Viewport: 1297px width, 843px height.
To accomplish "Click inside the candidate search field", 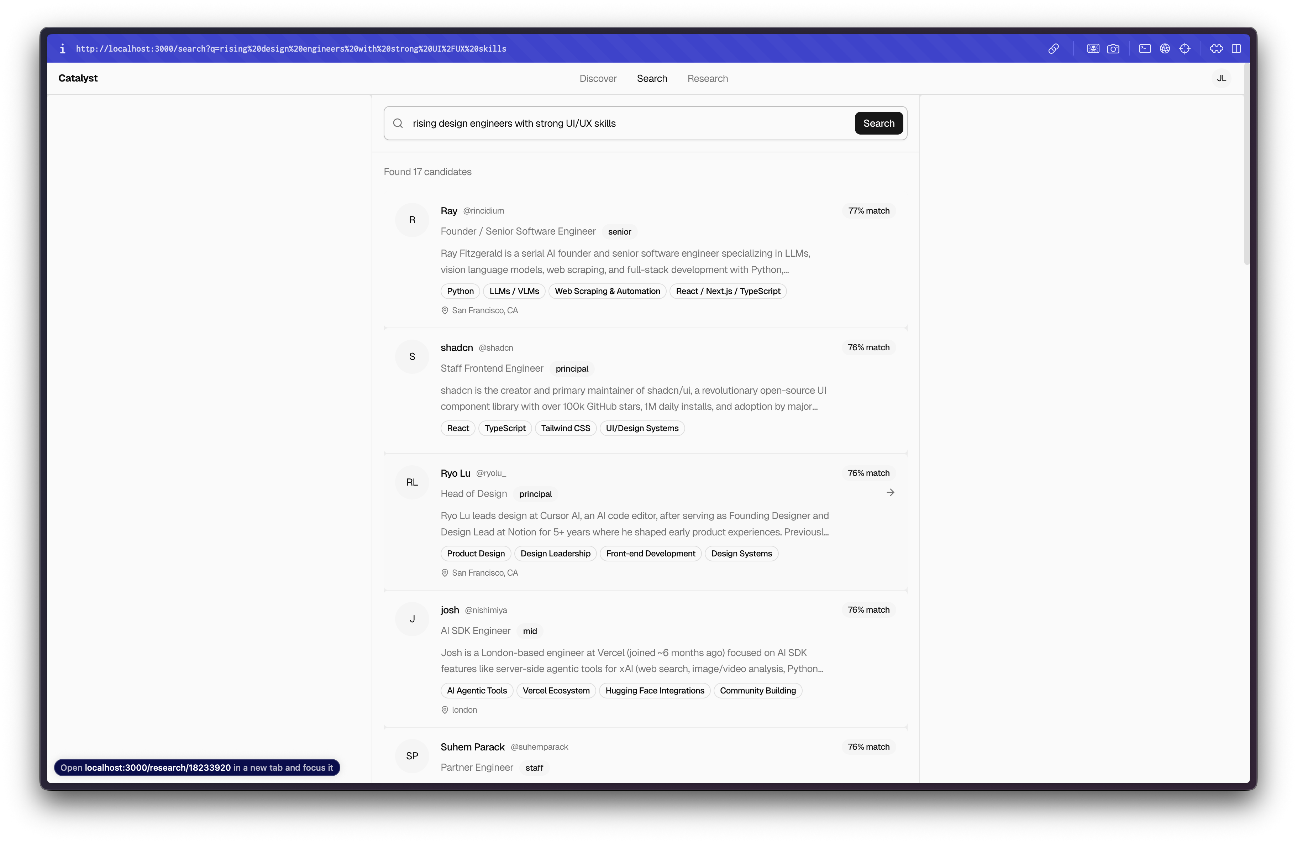I will (627, 123).
